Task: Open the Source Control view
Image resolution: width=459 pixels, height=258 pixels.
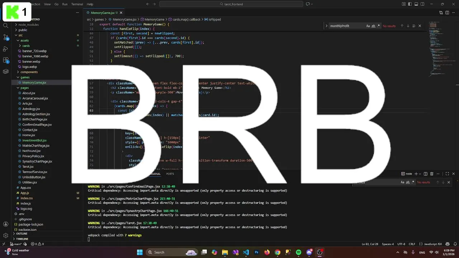Action: 6,37
